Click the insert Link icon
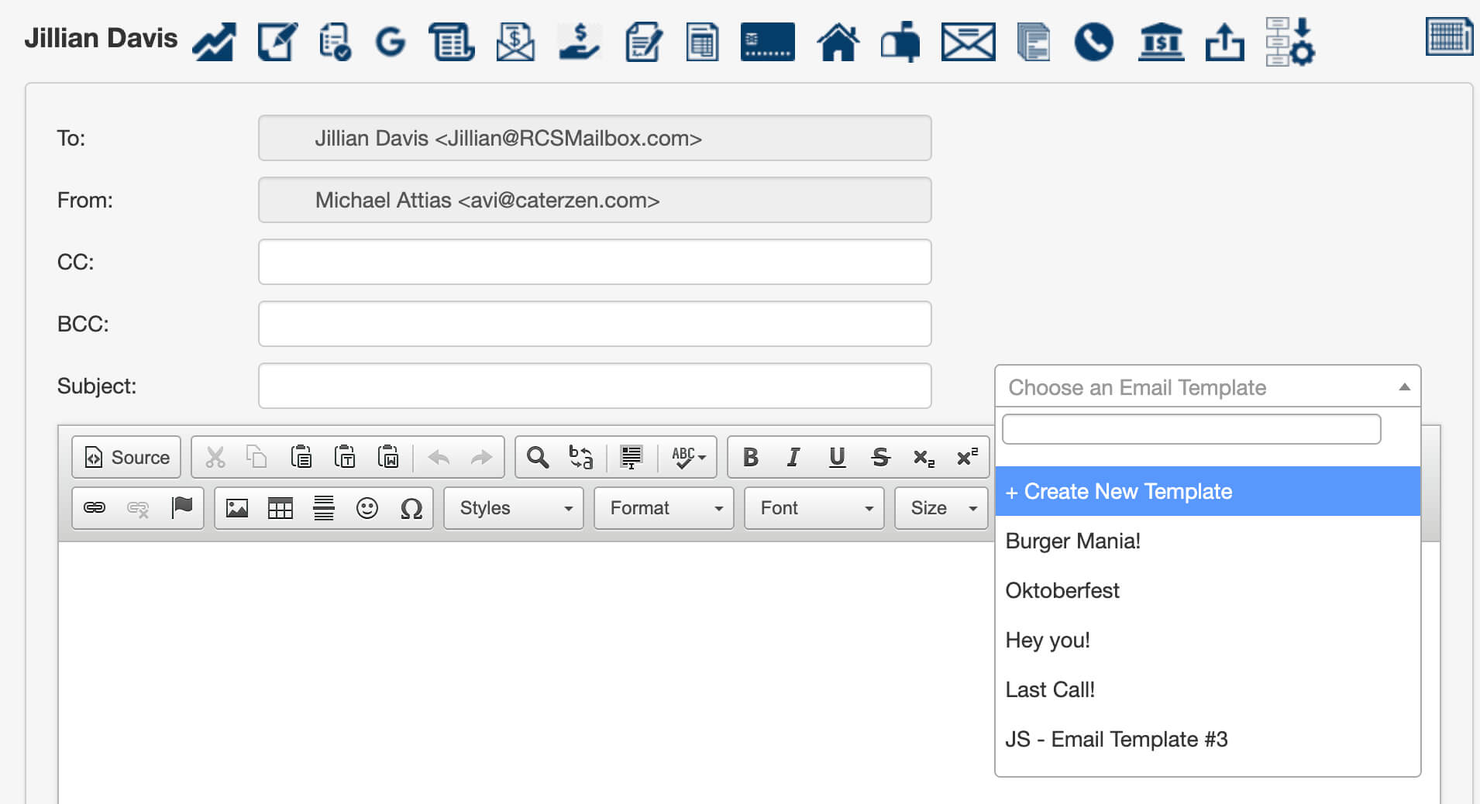 (x=95, y=508)
